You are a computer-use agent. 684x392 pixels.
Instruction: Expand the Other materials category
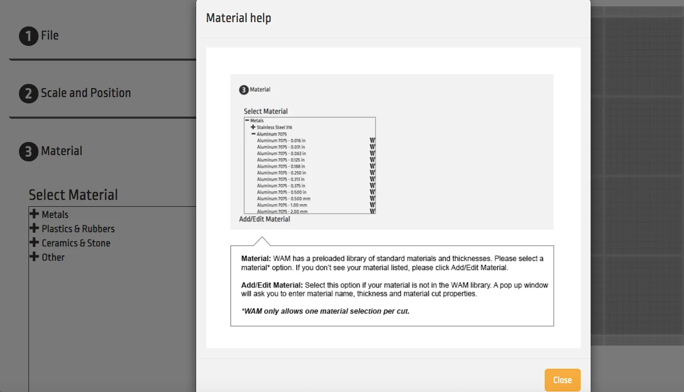tap(34, 257)
